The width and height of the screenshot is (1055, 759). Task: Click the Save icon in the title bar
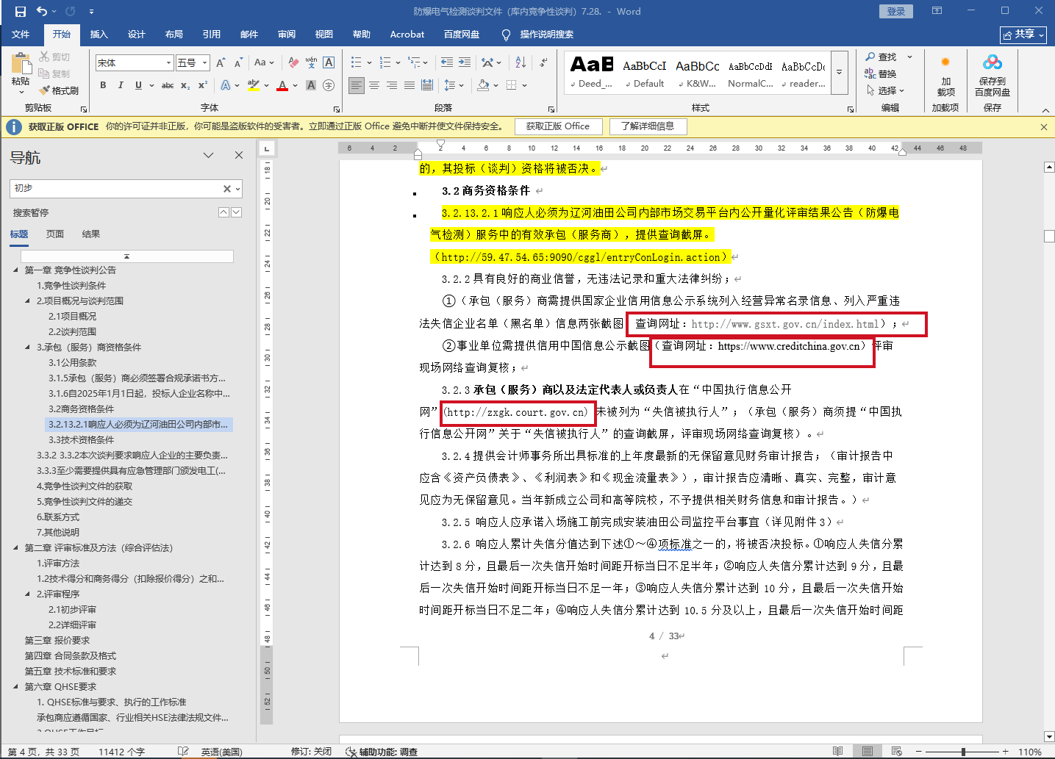pos(20,11)
